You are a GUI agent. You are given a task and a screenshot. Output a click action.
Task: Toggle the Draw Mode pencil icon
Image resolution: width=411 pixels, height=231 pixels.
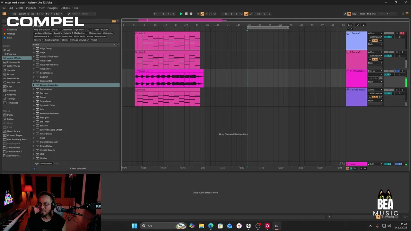click(345, 14)
